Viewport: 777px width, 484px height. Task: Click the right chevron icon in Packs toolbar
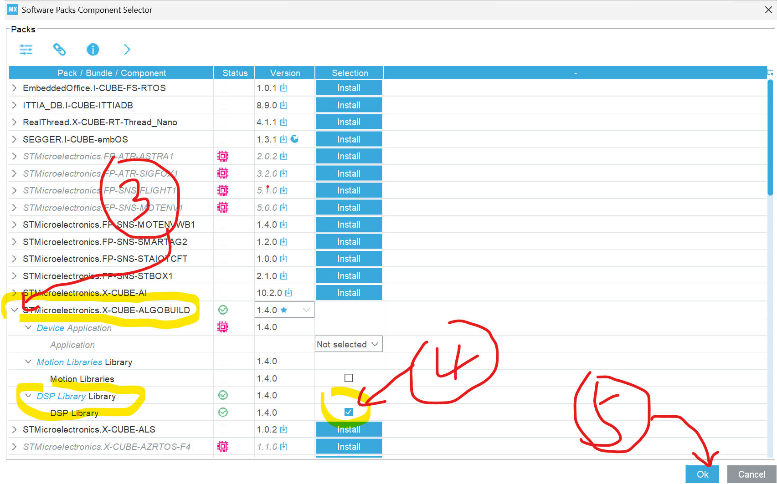pyautogui.click(x=127, y=49)
